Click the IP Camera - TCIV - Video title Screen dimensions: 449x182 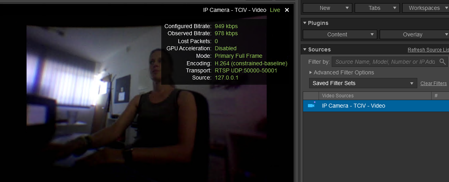235,10
